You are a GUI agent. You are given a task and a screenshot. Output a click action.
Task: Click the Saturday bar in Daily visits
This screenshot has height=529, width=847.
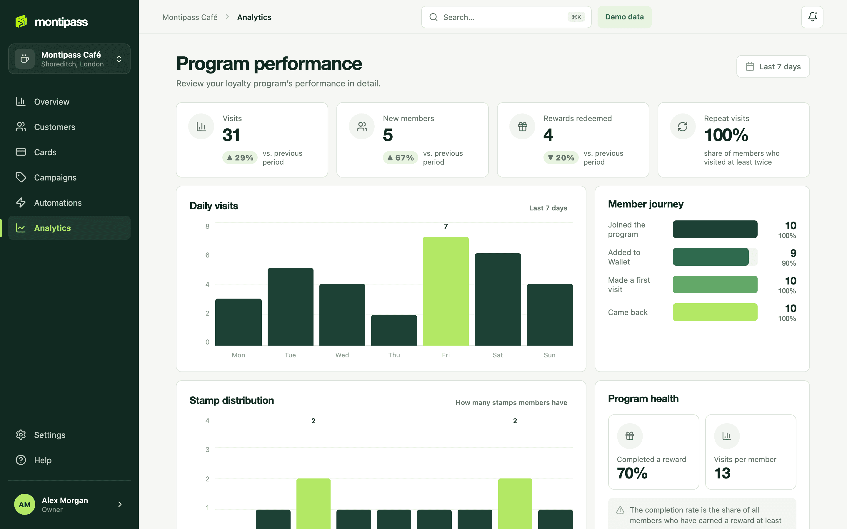(x=498, y=299)
